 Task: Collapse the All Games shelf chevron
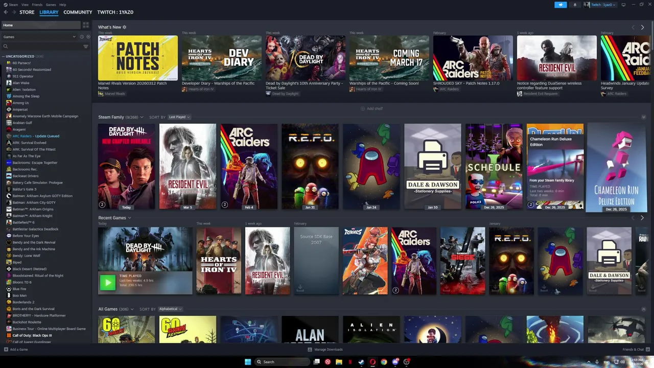pyautogui.click(x=643, y=309)
